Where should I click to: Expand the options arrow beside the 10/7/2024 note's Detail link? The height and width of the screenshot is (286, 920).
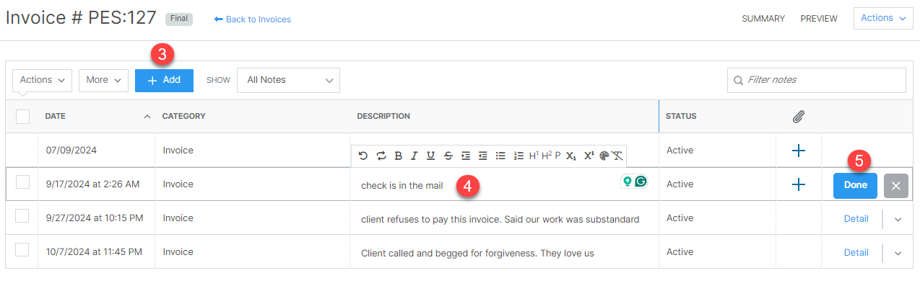(898, 253)
